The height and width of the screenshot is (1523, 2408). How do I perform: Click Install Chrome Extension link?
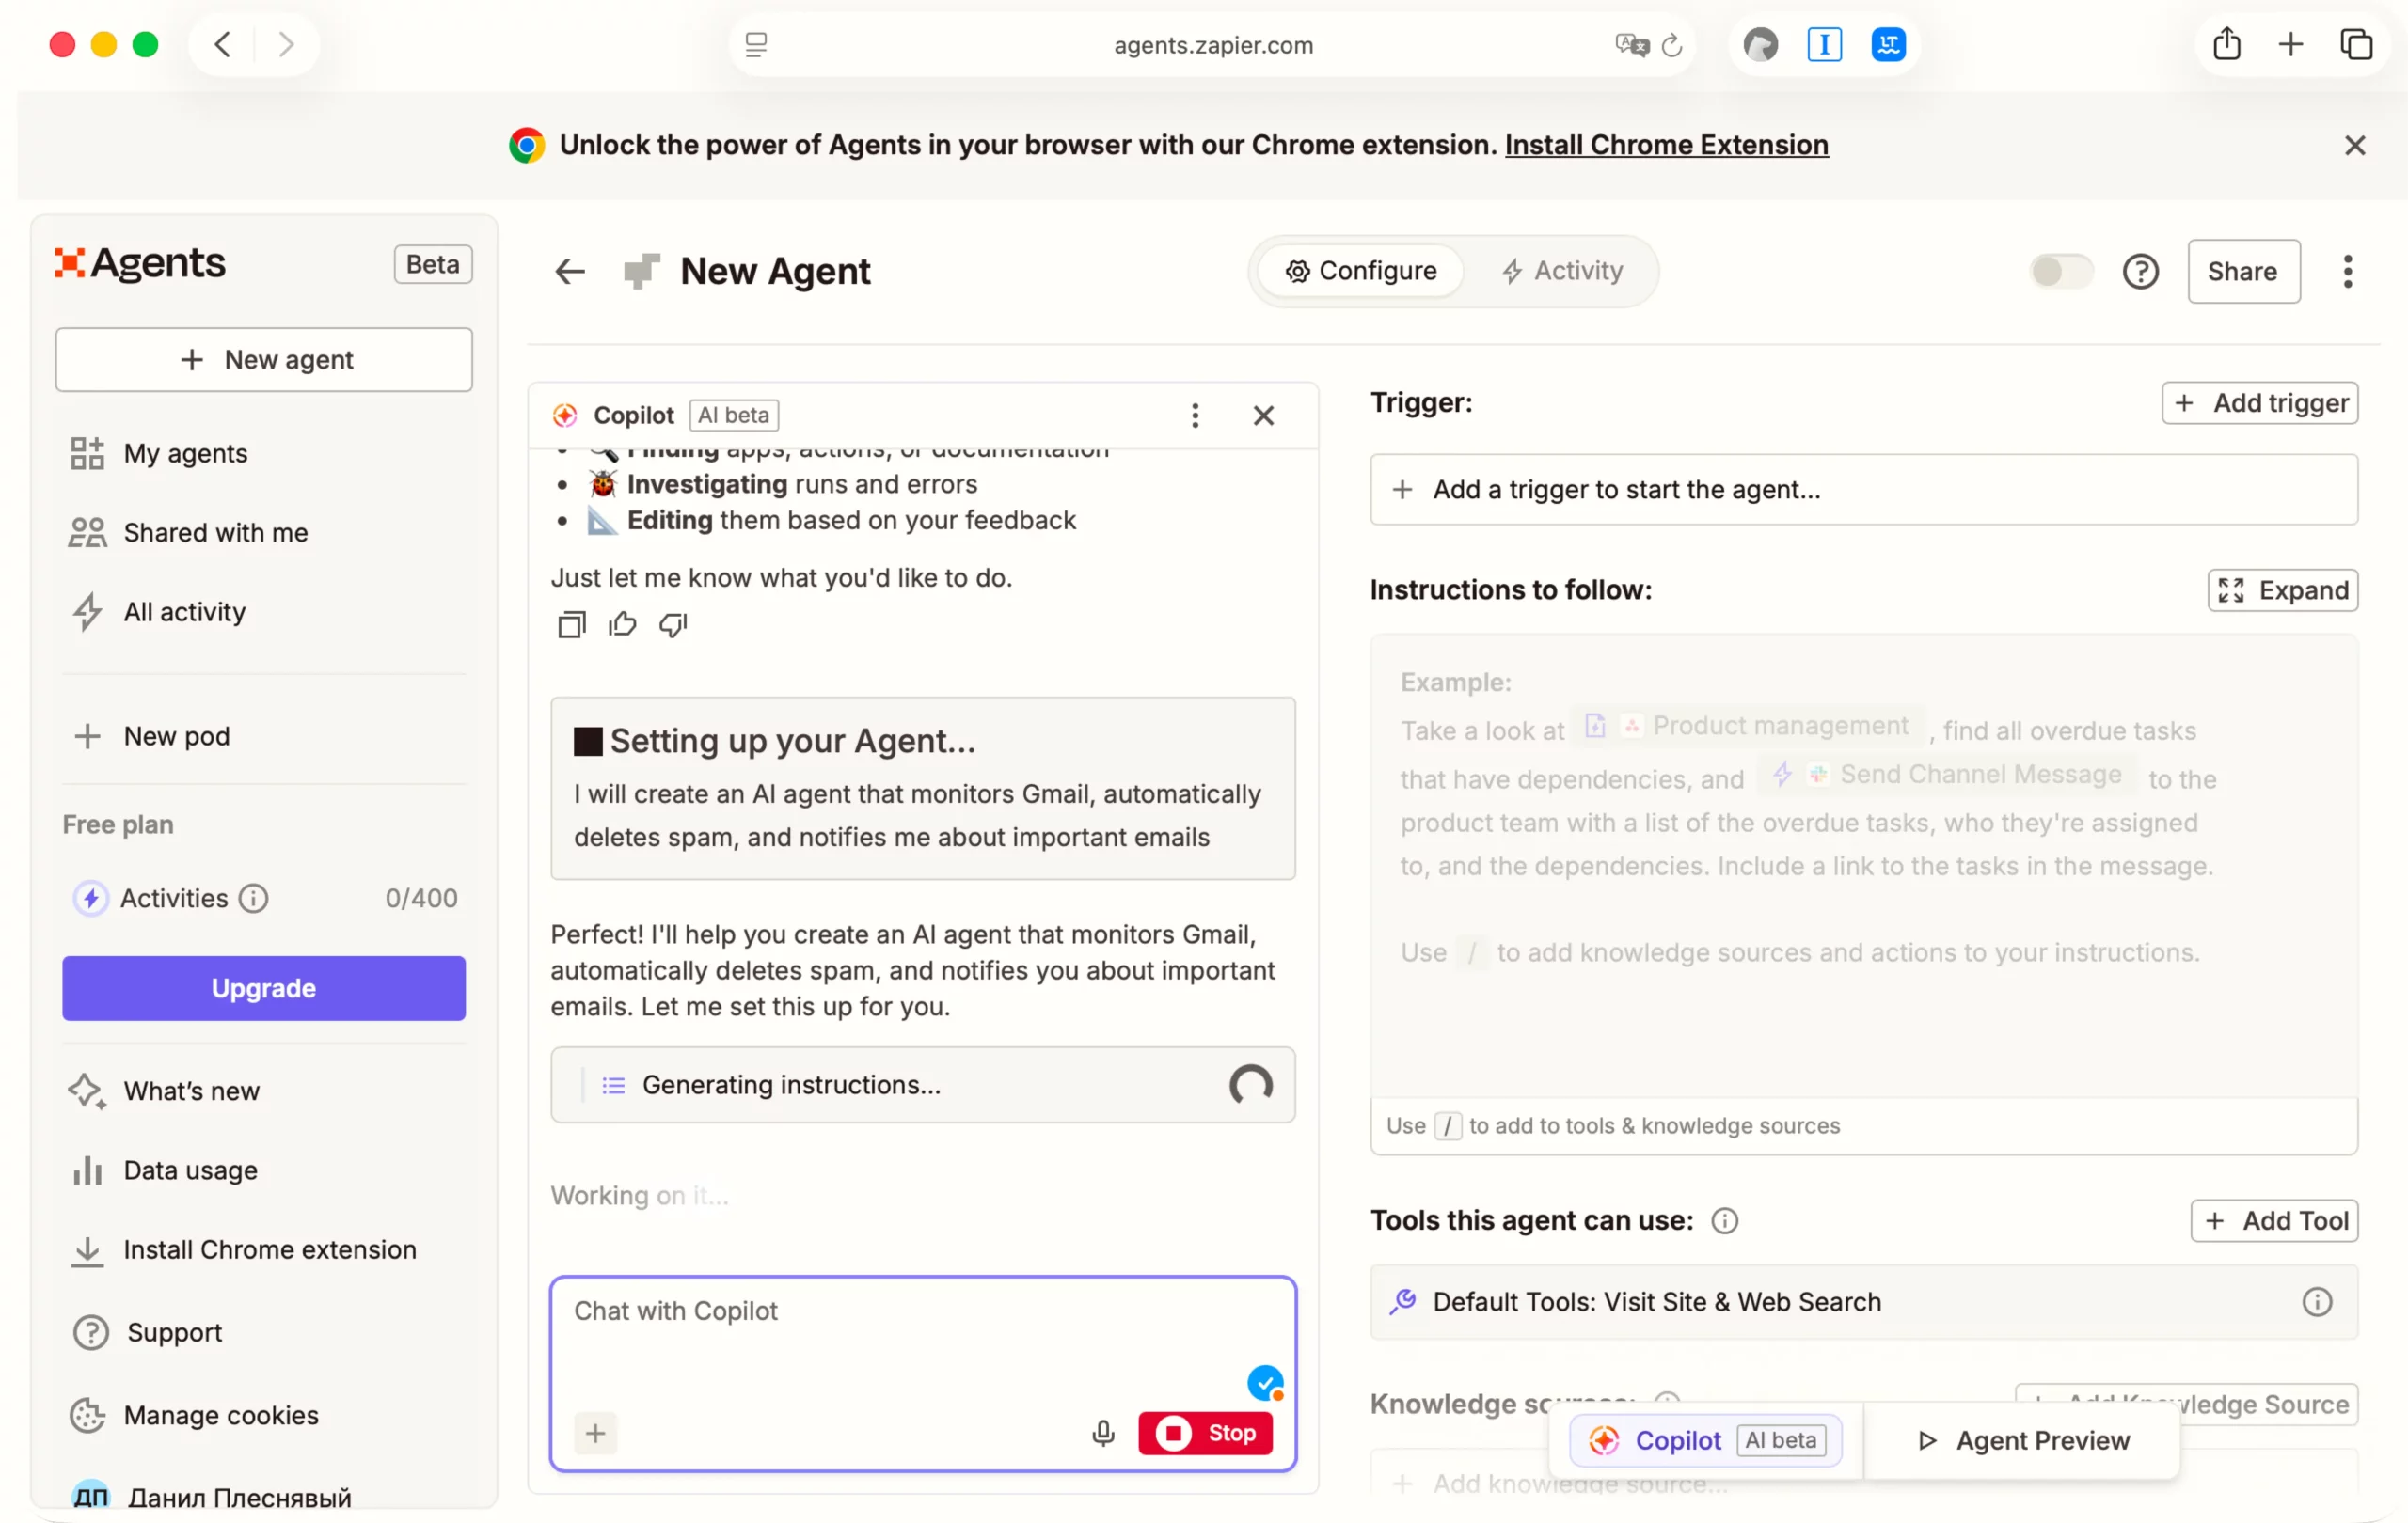(x=1666, y=145)
